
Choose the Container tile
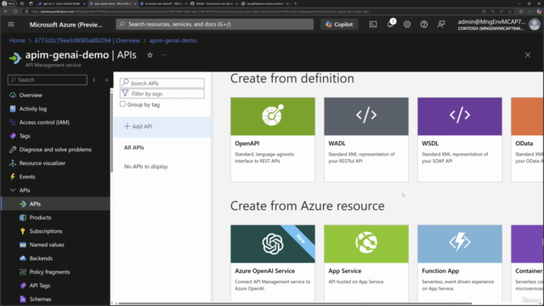527,263
